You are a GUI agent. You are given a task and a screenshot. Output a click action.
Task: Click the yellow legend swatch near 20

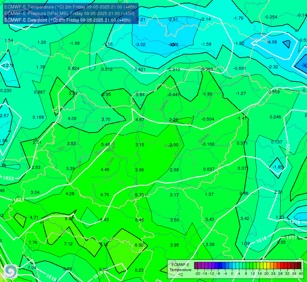(x=265, y=266)
